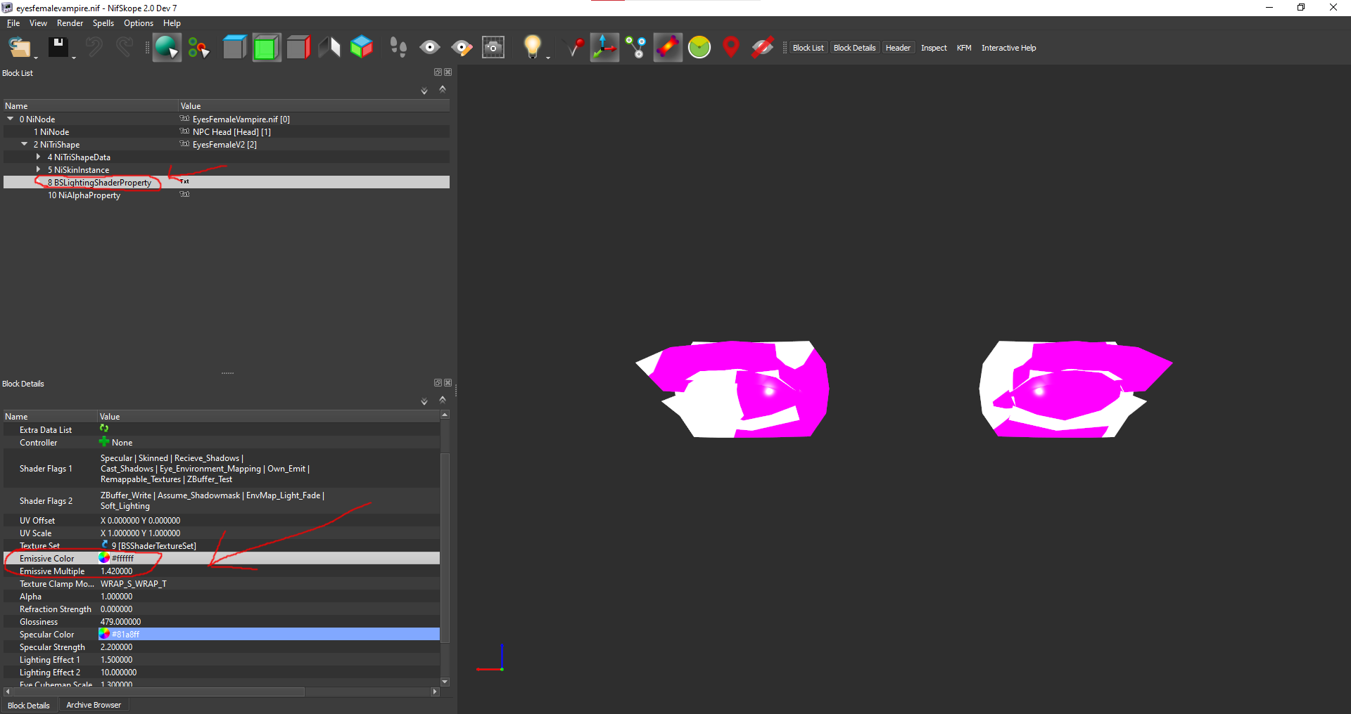
Task: Toggle the Block Details panel button
Action: (854, 48)
